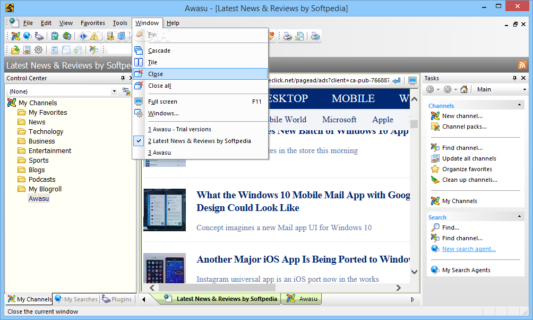The width and height of the screenshot is (533, 320).
Task: Switch to My Searches tab
Action: click(x=76, y=299)
